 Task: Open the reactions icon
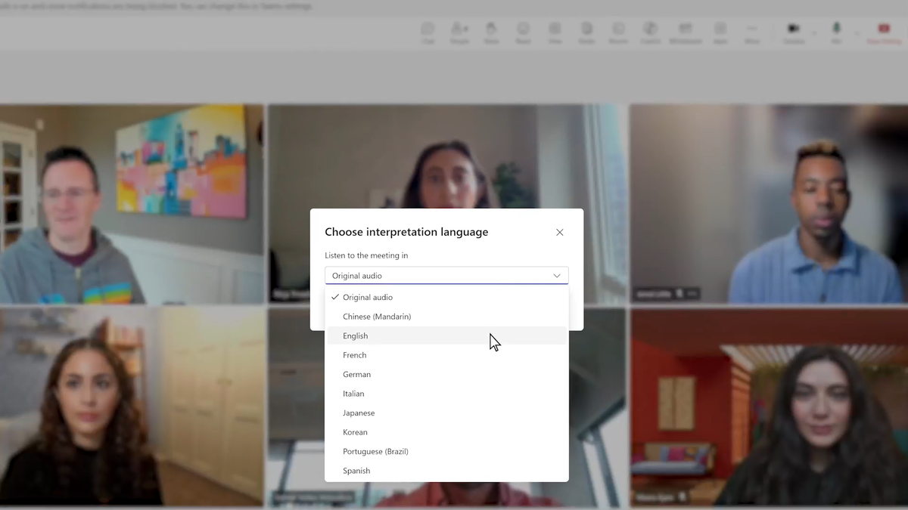tap(523, 32)
